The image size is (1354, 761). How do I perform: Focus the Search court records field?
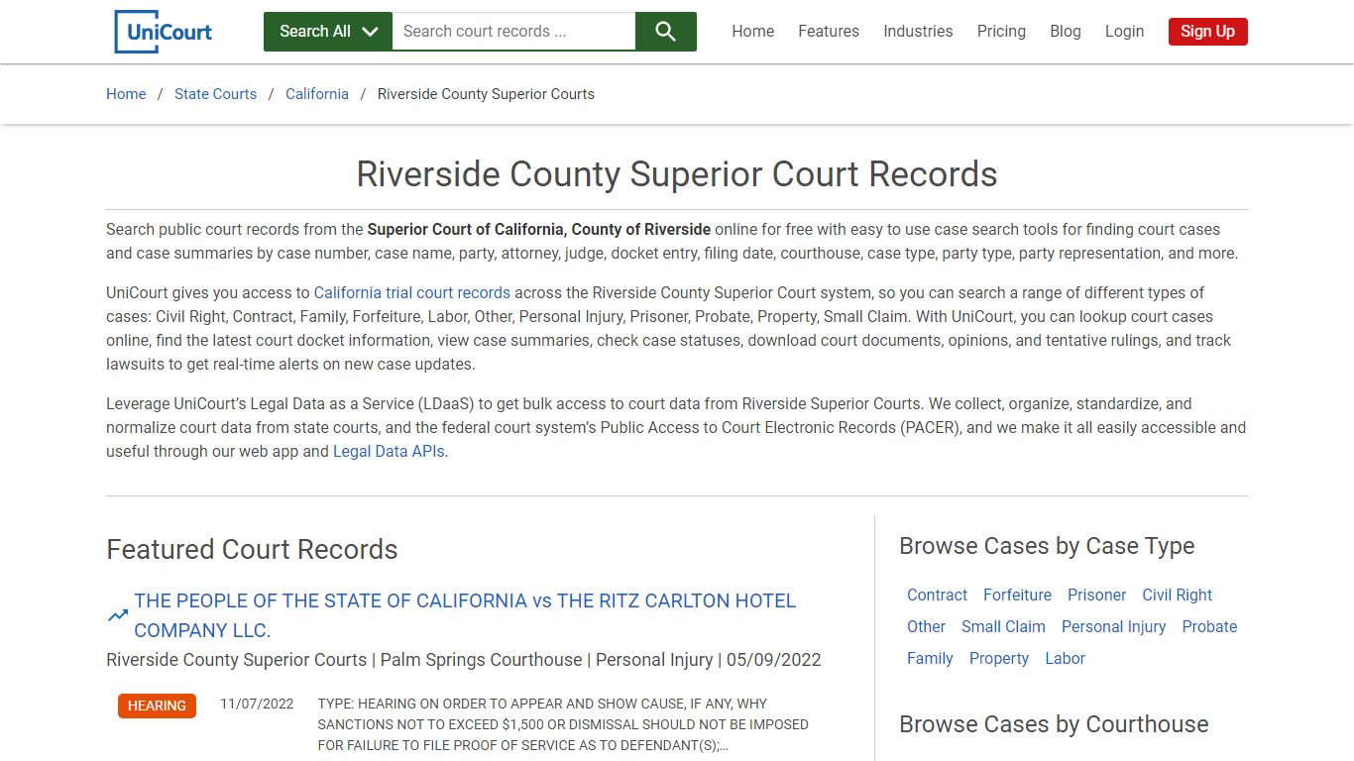(x=513, y=32)
